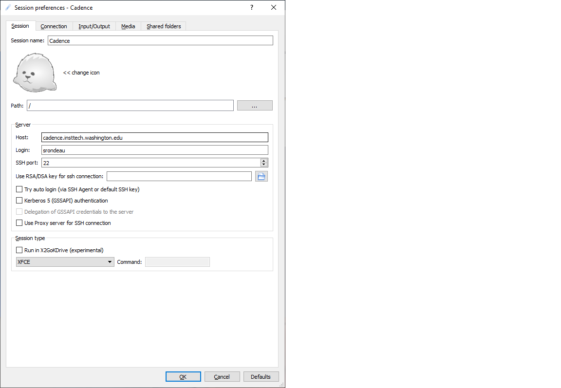The width and height of the screenshot is (561, 388).
Task: Click the help question mark in title bar
Action: click(252, 7)
